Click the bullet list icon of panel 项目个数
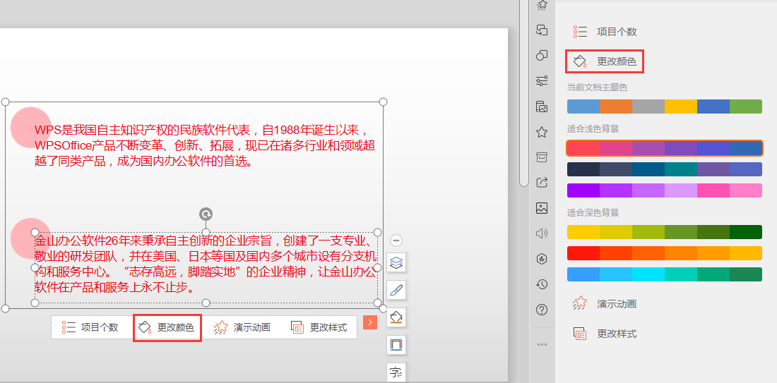This screenshot has height=383, width=777. pyautogui.click(x=580, y=32)
